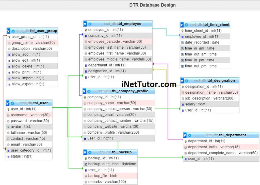Select department_complete_name : varchar(50) row

pos(221,153)
